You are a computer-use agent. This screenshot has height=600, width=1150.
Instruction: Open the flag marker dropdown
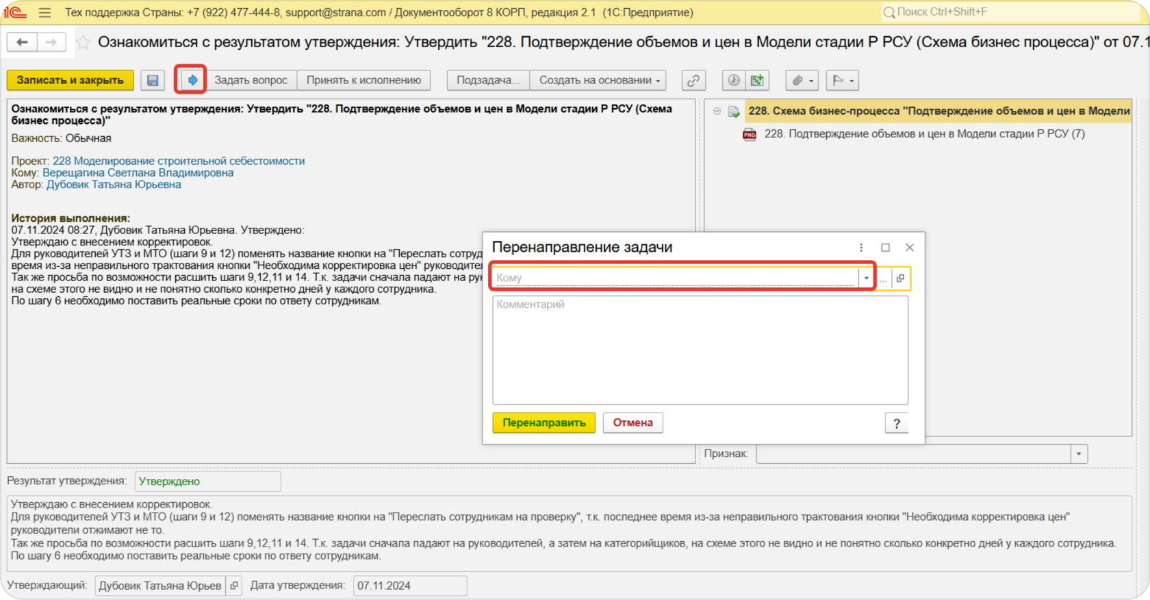point(843,81)
